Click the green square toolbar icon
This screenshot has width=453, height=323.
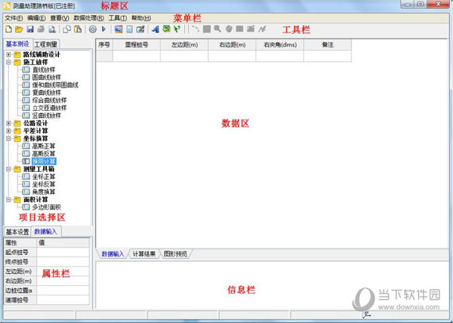[166, 29]
